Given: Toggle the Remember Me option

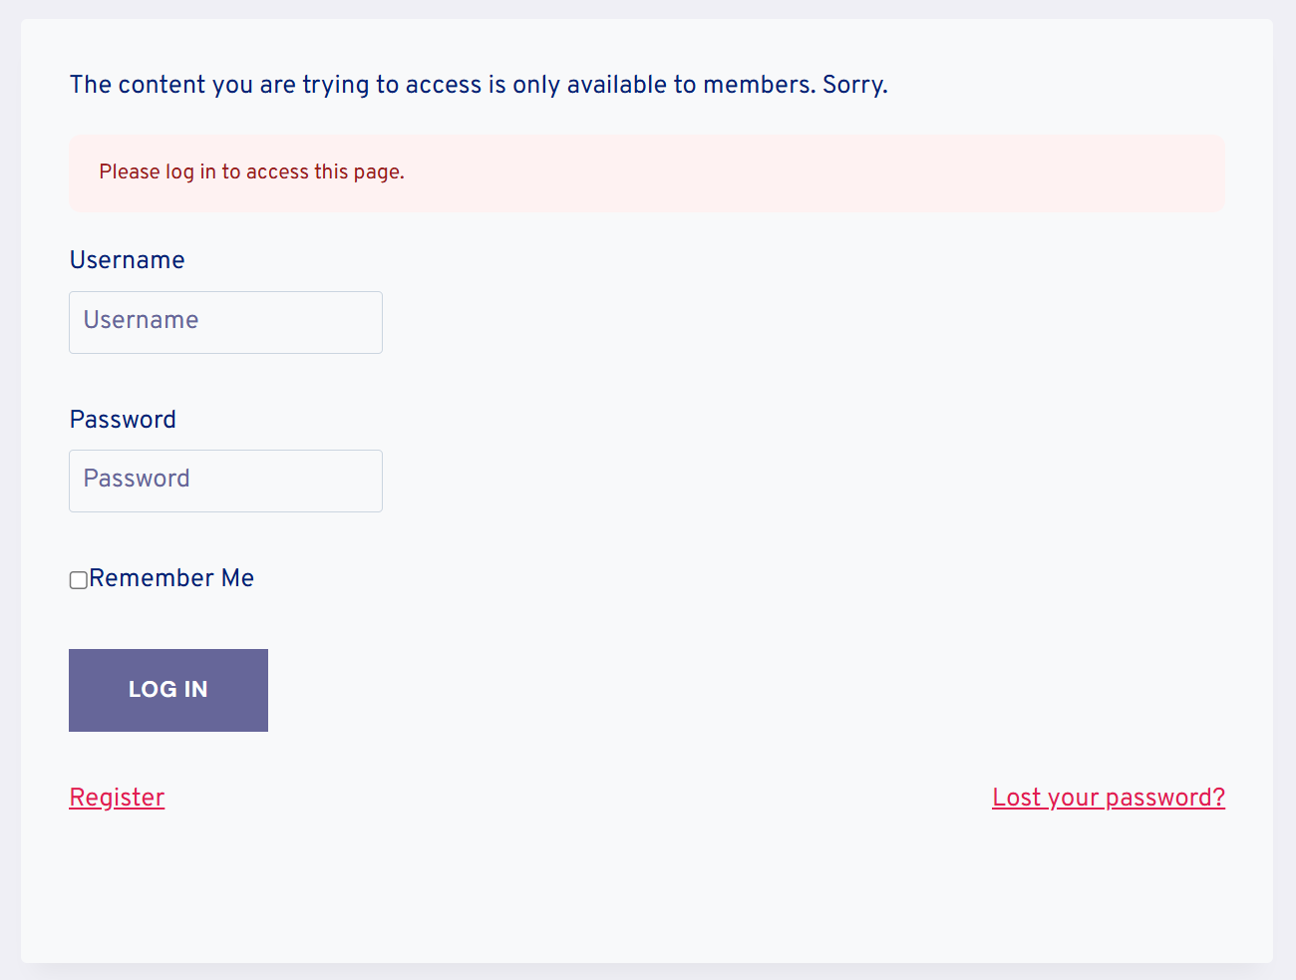Looking at the screenshot, I should 78,580.
